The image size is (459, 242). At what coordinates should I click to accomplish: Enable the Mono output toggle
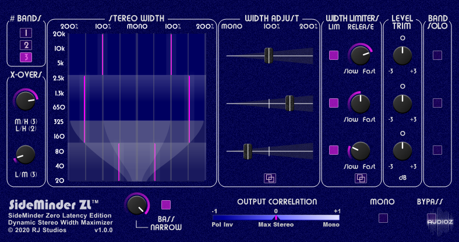click(383, 218)
